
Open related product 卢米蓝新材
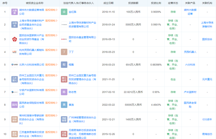tap(190, 92)
